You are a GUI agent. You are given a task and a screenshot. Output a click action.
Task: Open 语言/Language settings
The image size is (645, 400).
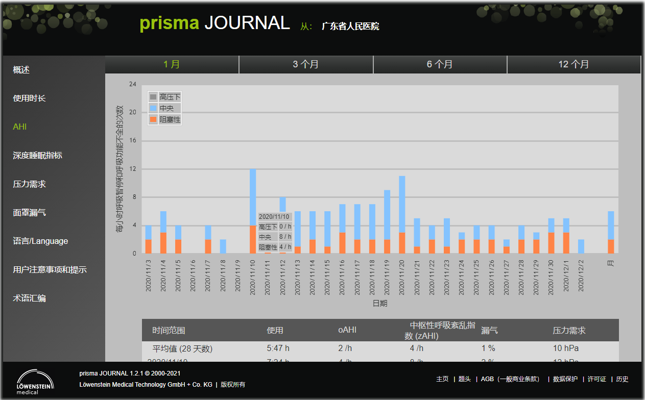click(40, 241)
